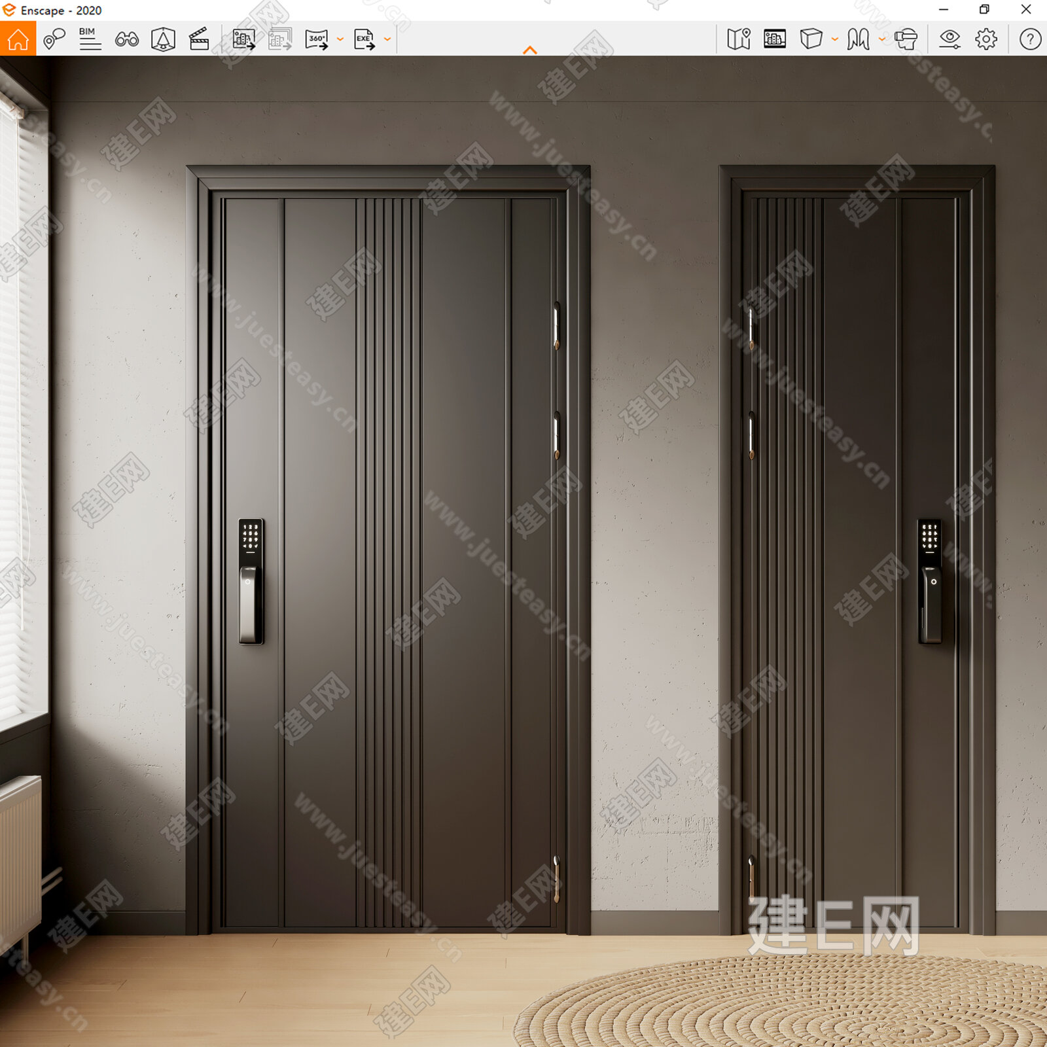Toggle the minimap icon
Image resolution: width=1047 pixels, height=1047 pixels.
[x=739, y=39]
